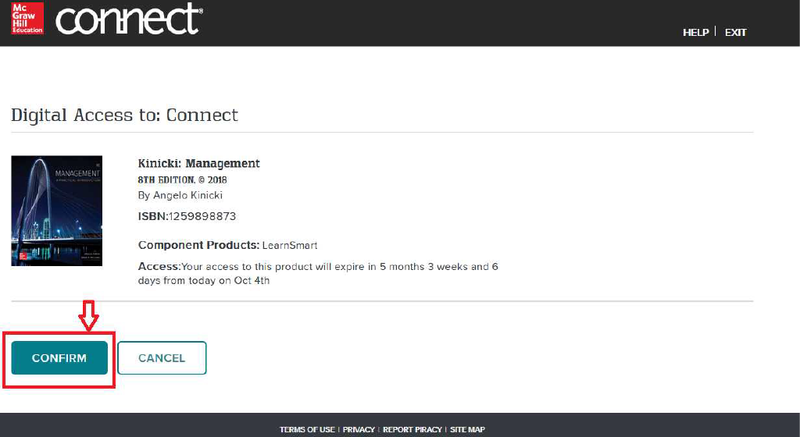Click the 8TH EDITION © 2018 text

point(182,179)
